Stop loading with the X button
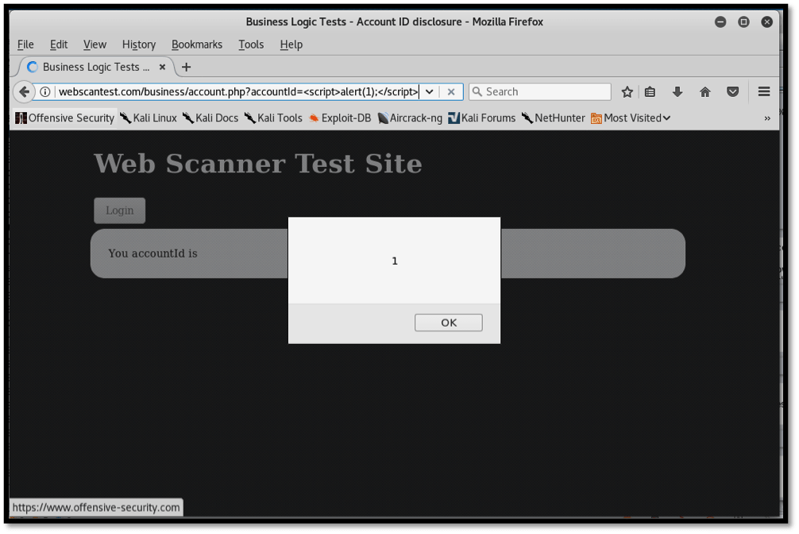 pos(451,91)
